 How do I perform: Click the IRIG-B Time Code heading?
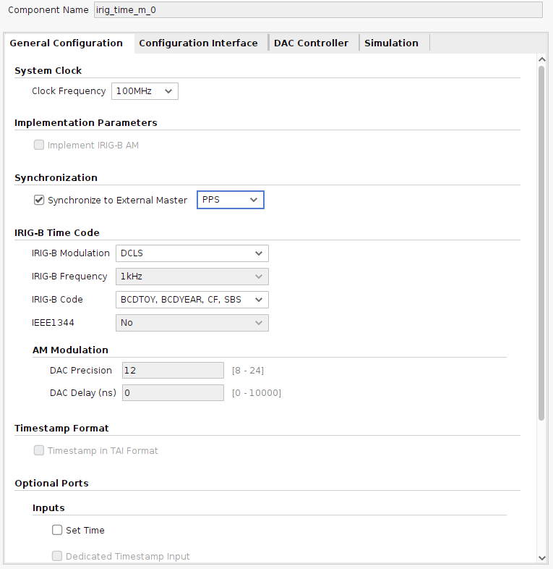pos(57,233)
